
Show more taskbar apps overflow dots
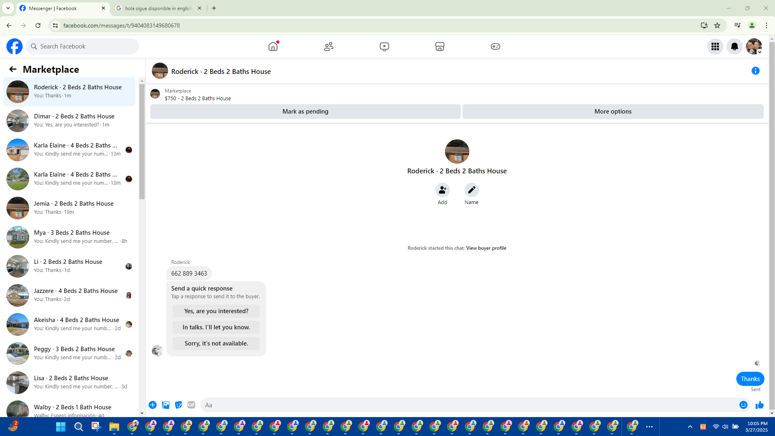[649, 427]
